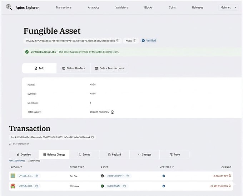Open the Aptos Coin (APT) asset link
This screenshot has height=196, width=243.
[x=115, y=176]
